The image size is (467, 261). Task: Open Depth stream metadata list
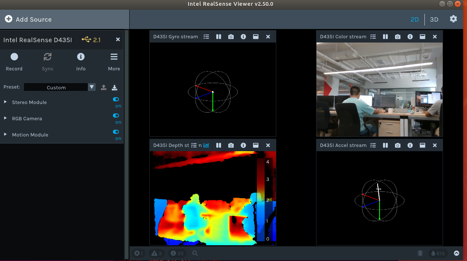pyautogui.click(x=194, y=145)
